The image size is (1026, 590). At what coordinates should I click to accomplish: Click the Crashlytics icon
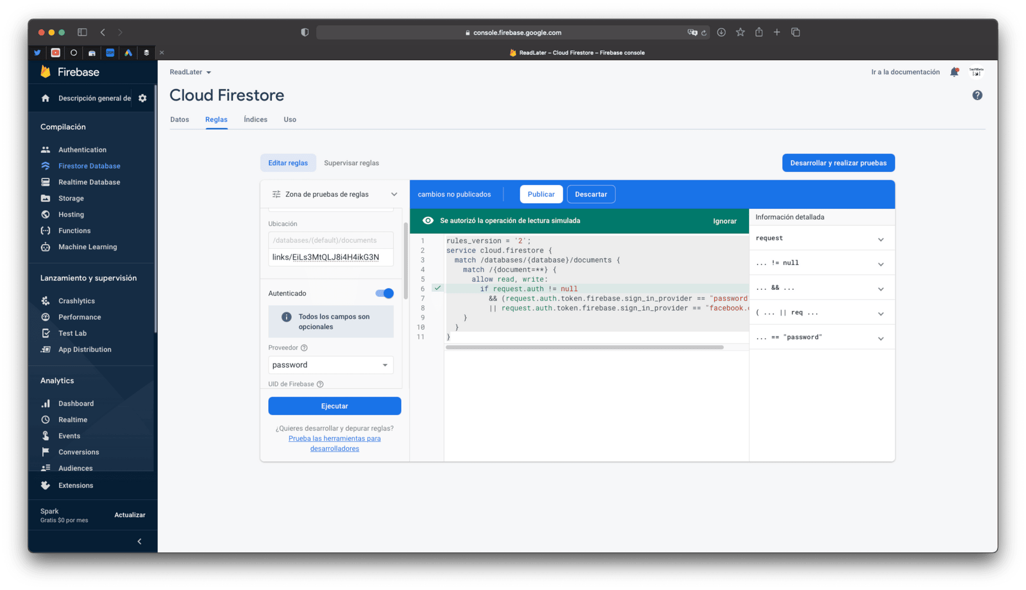tap(46, 301)
